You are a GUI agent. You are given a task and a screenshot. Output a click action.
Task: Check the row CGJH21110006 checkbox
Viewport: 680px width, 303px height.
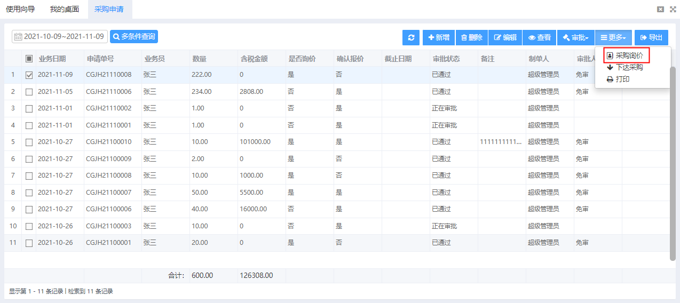(x=29, y=92)
